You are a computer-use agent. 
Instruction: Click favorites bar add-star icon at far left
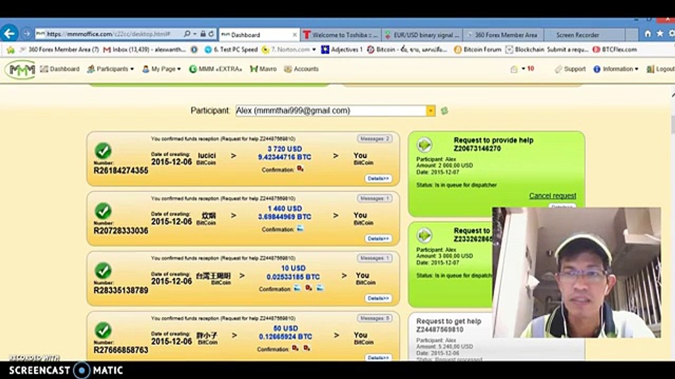pyautogui.click(x=10, y=49)
